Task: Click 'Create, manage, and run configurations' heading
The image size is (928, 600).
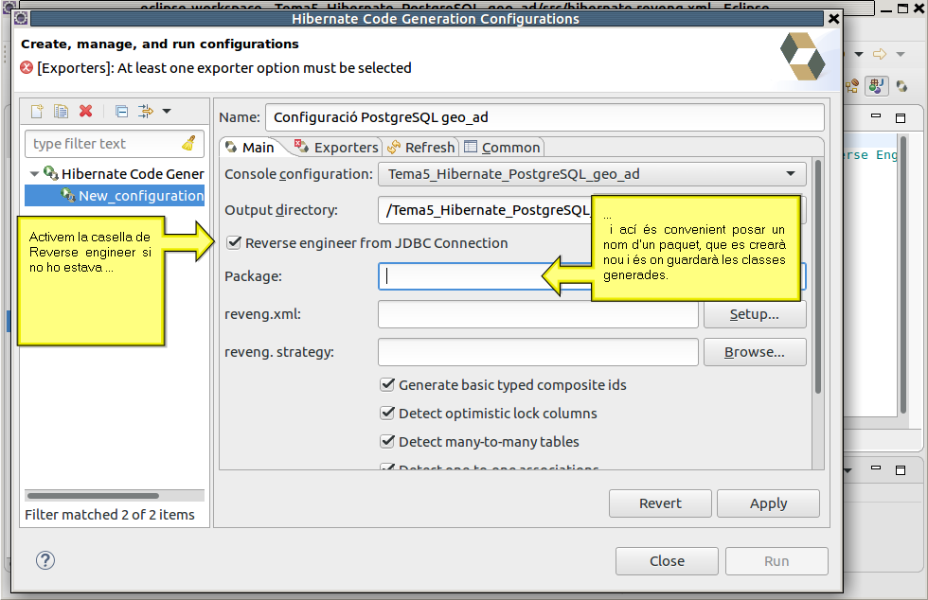Action: coord(160,44)
